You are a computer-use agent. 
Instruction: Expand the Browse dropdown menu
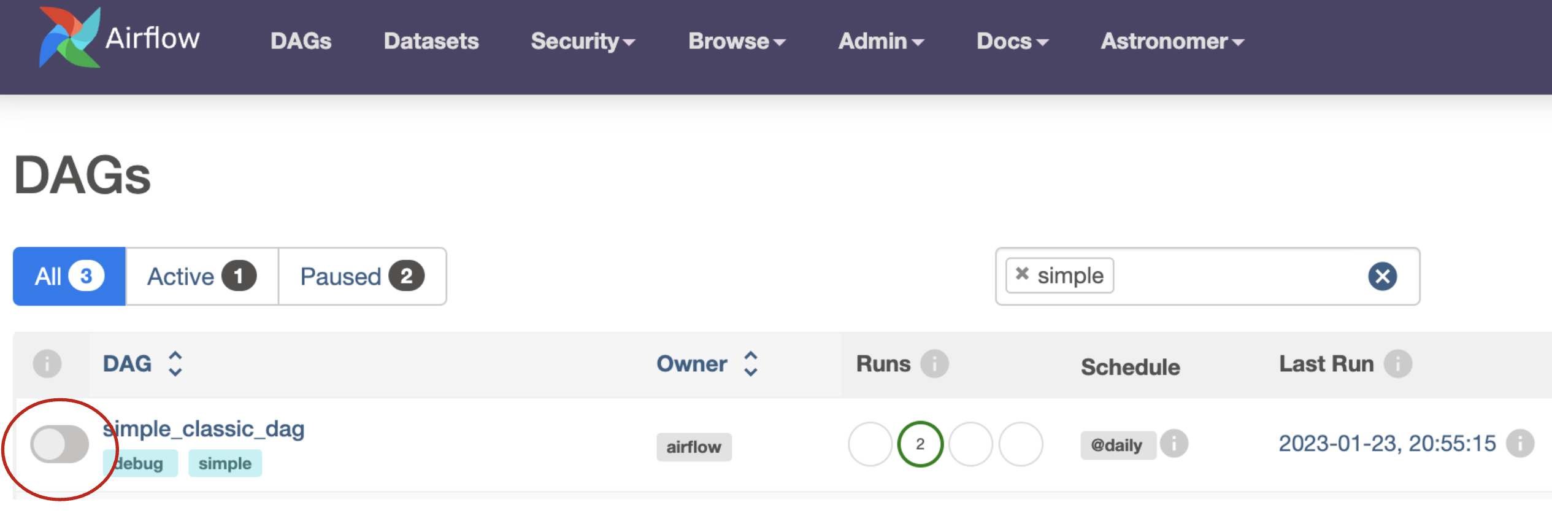tap(736, 41)
